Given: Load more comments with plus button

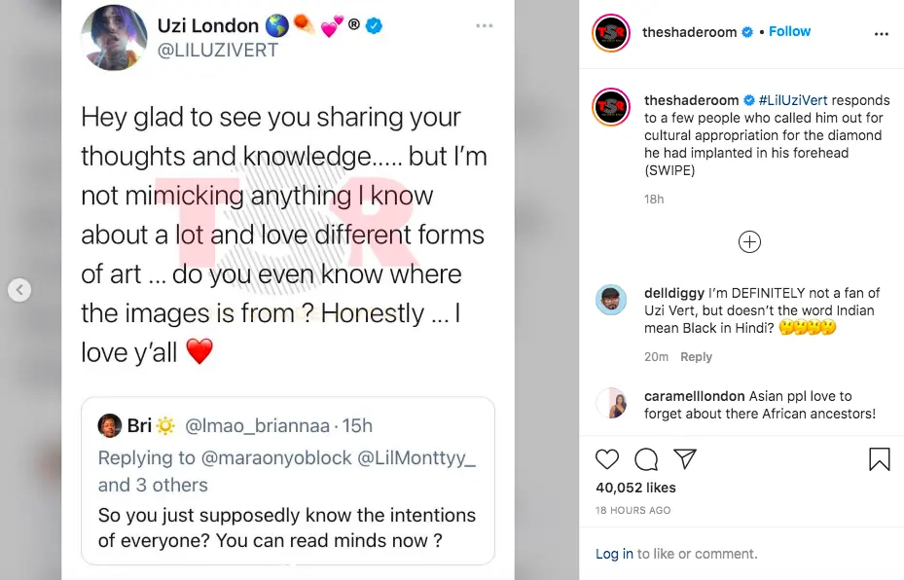Looking at the screenshot, I should tap(749, 242).
